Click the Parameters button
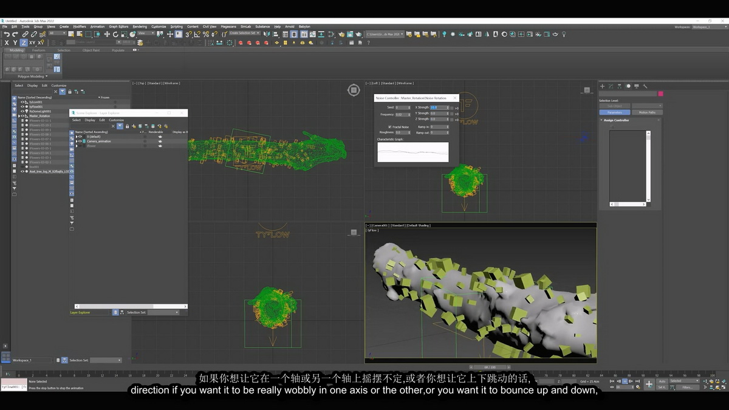Viewport: 729px width, 410px height. pyautogui.click(x=615, y=112)
